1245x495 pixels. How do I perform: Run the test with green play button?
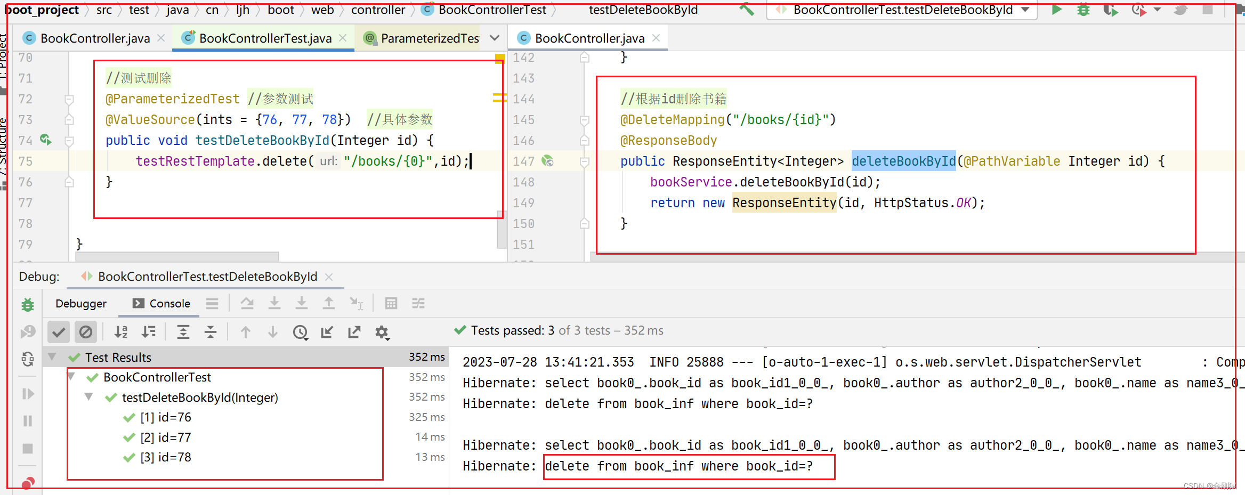[1056, 10]
